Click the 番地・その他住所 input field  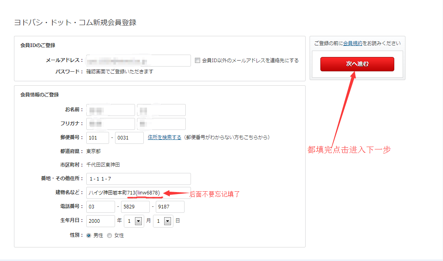pyautogui.click(x=139, y=179)
